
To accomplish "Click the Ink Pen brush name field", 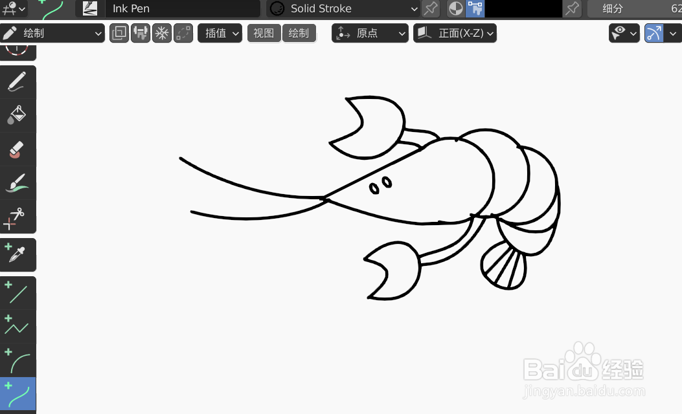I will [x=183, y=8].
